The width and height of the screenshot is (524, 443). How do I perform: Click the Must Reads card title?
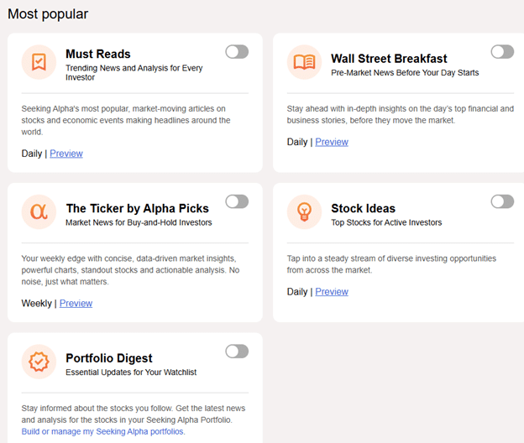coord(98,55)
